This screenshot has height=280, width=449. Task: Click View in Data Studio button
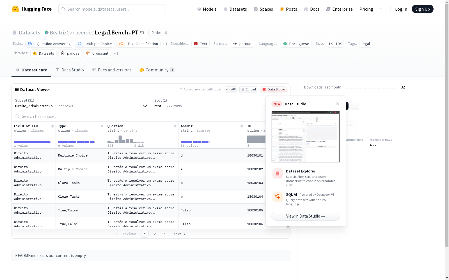306,216
